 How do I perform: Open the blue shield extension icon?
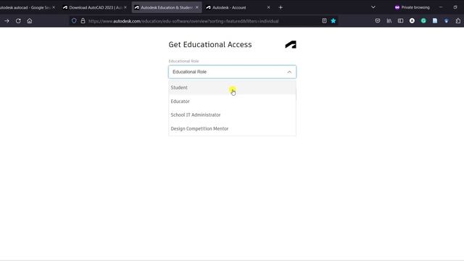447,21
